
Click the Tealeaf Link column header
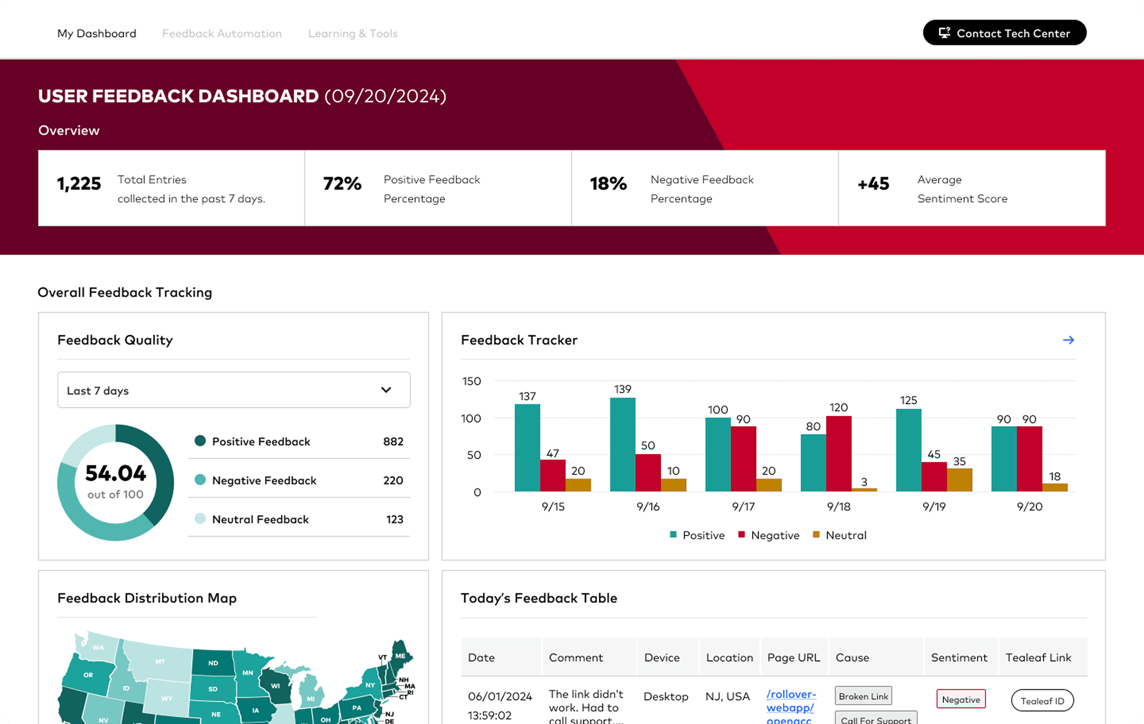[x=1043, y=657]
